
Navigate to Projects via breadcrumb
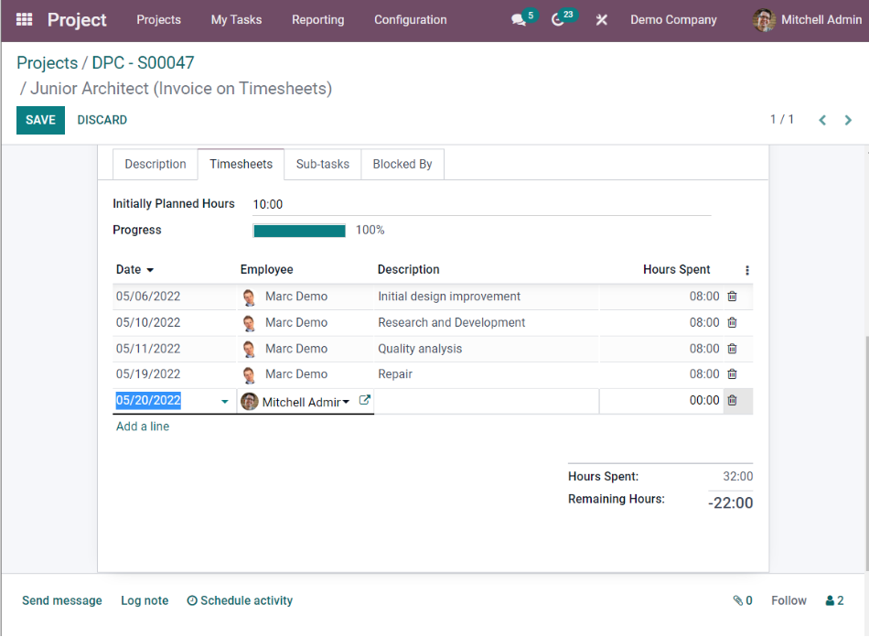pos(46,63)
